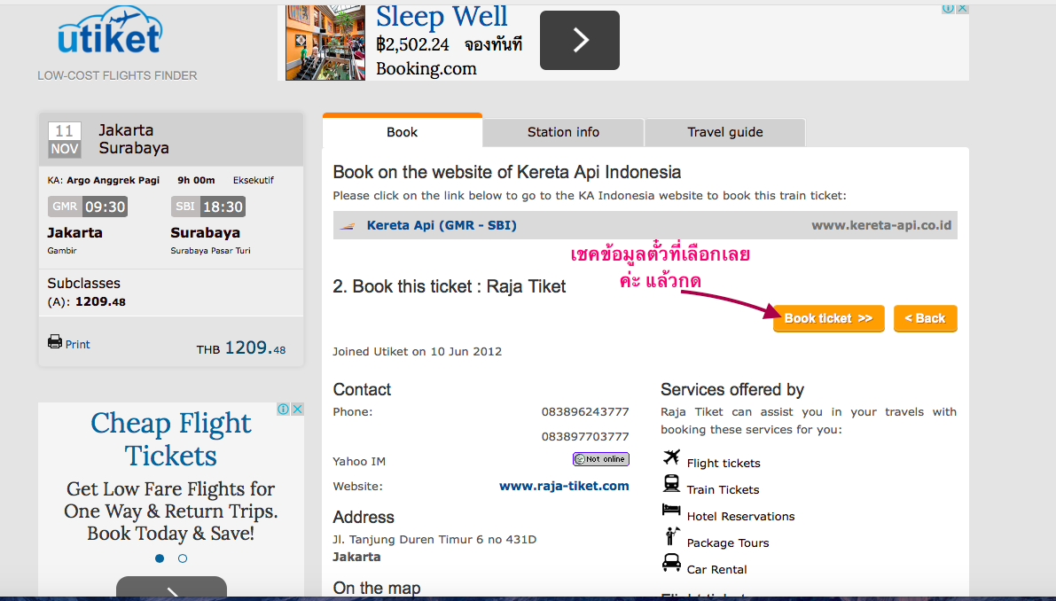Screen dimensions: 1056x601
Task: Click the Sleep Well ad headline
Action: point(442,17)
